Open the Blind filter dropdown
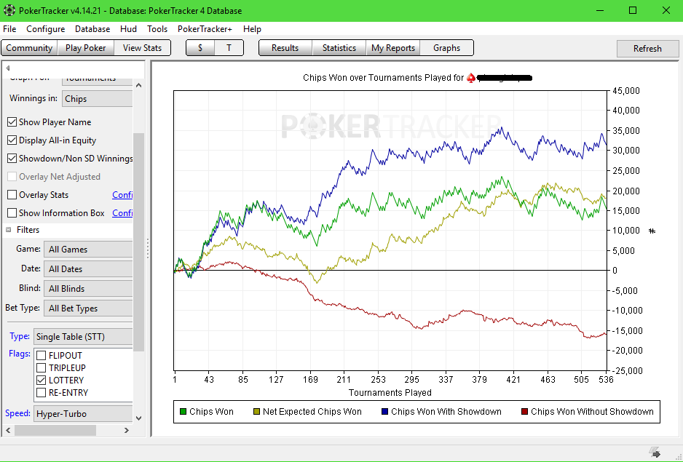 click(88, 289)
